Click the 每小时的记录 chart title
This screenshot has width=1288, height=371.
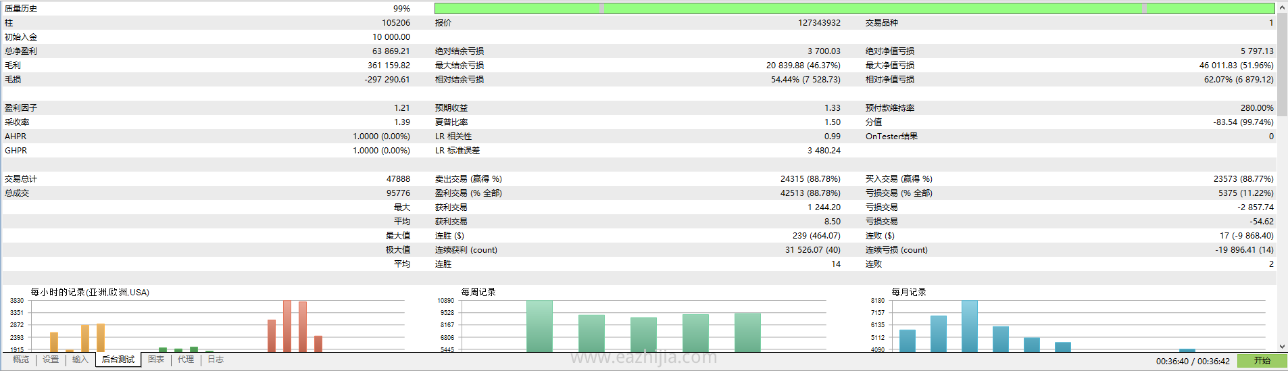point(90,293)
